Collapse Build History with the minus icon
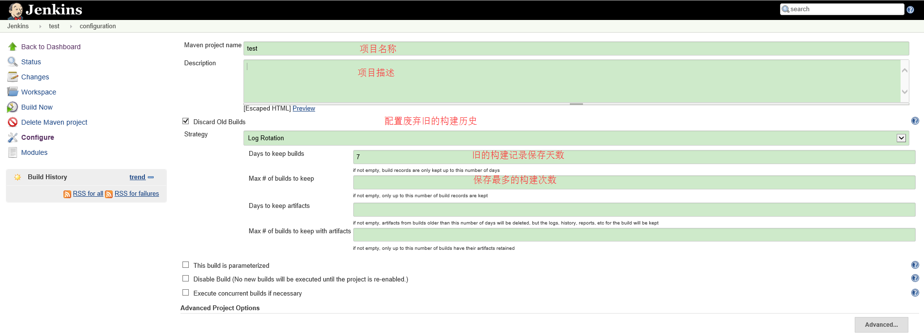The width and height of the screenshot is (924, 336). point(151,177)
